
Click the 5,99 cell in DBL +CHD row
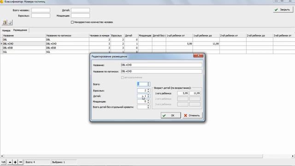[179, 44]
